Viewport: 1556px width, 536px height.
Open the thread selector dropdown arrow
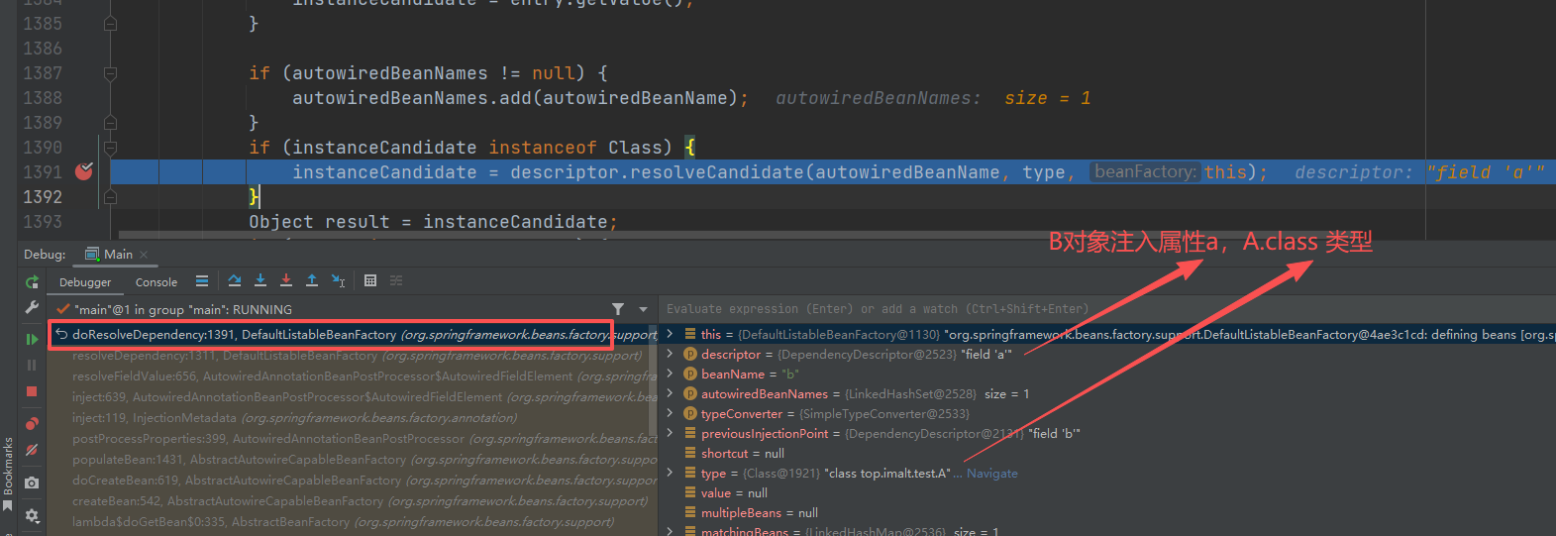[x=643, y=309]
